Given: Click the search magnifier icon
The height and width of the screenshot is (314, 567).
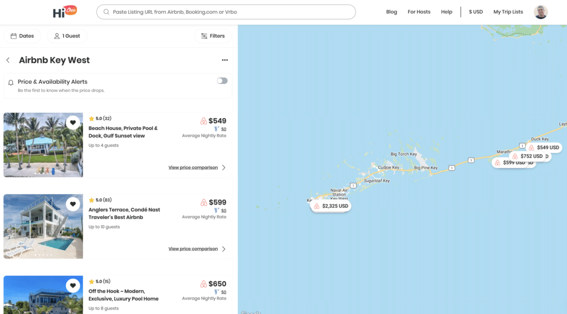Looking at the screenshot, I should point(106,12).
